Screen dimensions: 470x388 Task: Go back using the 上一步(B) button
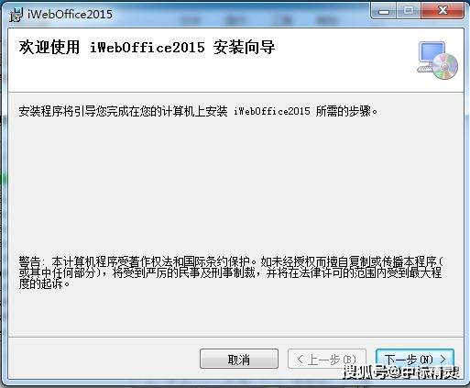click(327, 359)
